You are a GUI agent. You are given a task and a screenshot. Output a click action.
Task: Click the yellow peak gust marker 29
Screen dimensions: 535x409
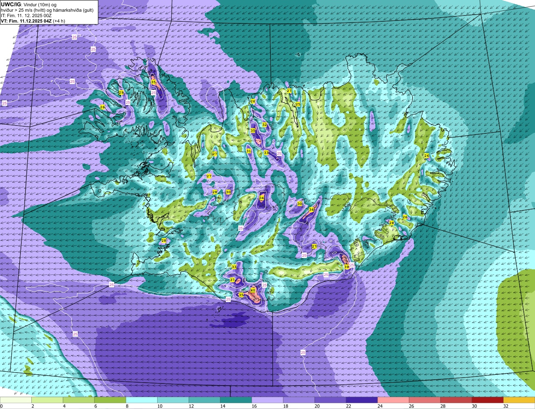coord(121,92)
